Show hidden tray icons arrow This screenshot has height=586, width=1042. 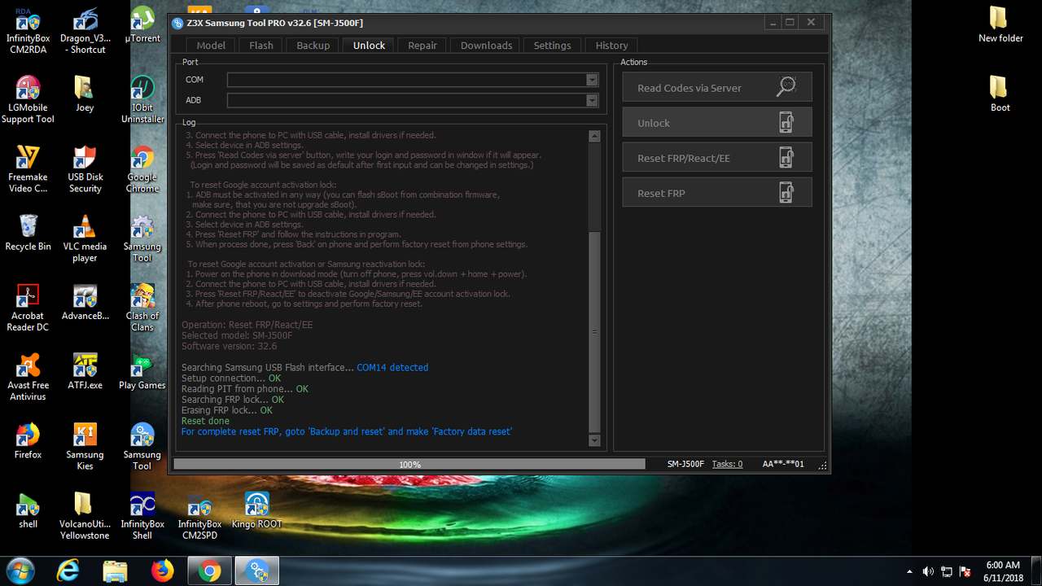pyautogui.click(x=909, y=571)
